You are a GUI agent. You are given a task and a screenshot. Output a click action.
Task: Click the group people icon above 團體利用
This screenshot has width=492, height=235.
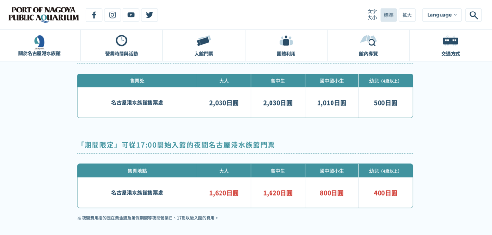point(286,40)
